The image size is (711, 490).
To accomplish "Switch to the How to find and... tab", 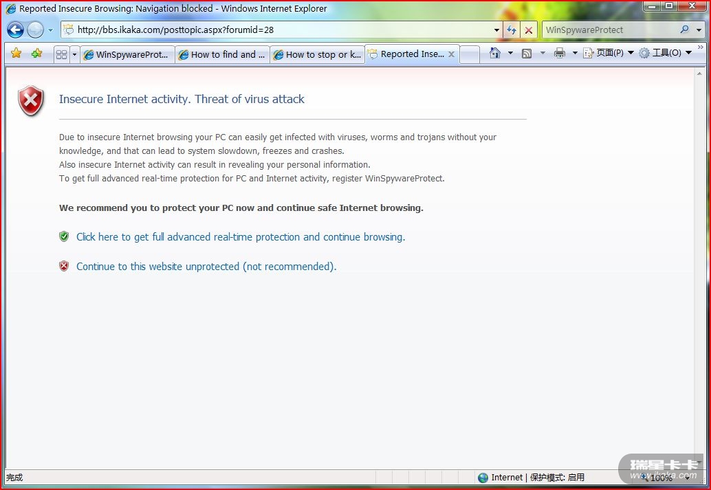I will point(222,54).
